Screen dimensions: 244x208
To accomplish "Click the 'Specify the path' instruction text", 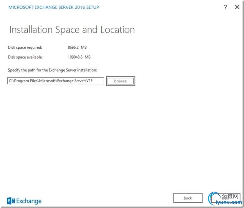I will (53, 70).
